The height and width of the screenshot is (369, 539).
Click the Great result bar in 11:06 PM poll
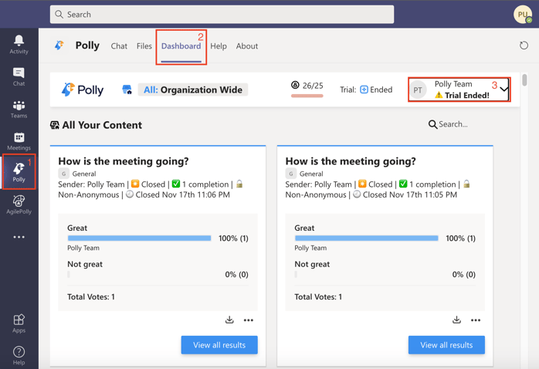point(139,238)
